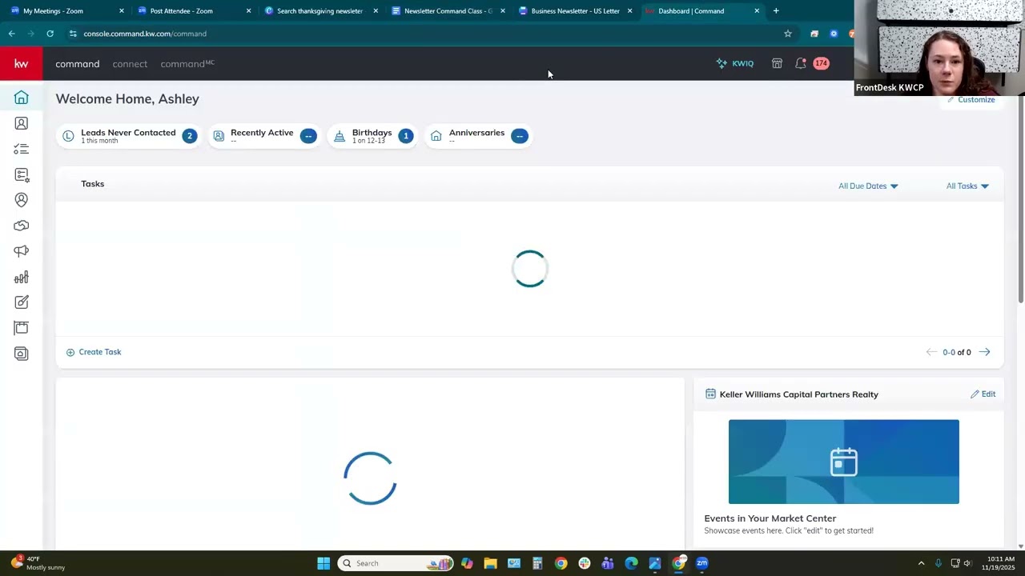Open the blue gear browser extension
This screenshot has height=576, width=1025.
click(834, 34)
